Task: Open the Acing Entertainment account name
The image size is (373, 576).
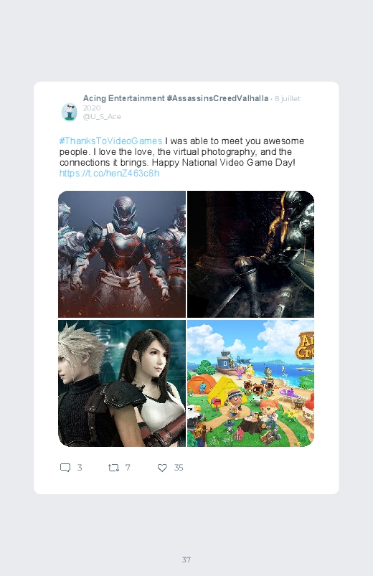Action: click(x=123, y=98)
